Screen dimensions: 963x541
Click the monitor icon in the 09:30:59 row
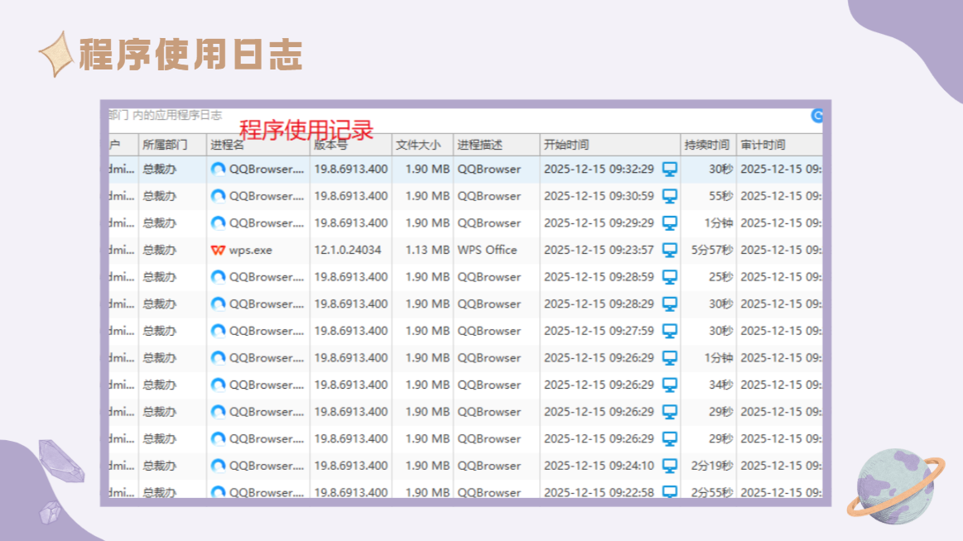[x=669, y=196]
